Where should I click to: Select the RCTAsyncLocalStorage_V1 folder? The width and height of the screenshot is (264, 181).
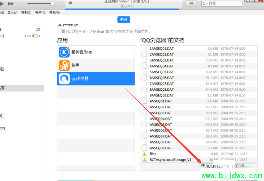(x=198, y=160)
